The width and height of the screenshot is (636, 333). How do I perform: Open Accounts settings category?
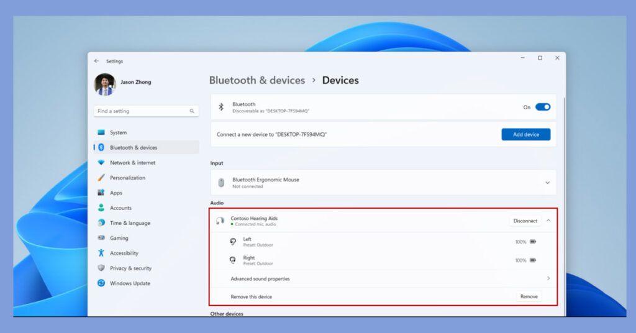(146, 208)
